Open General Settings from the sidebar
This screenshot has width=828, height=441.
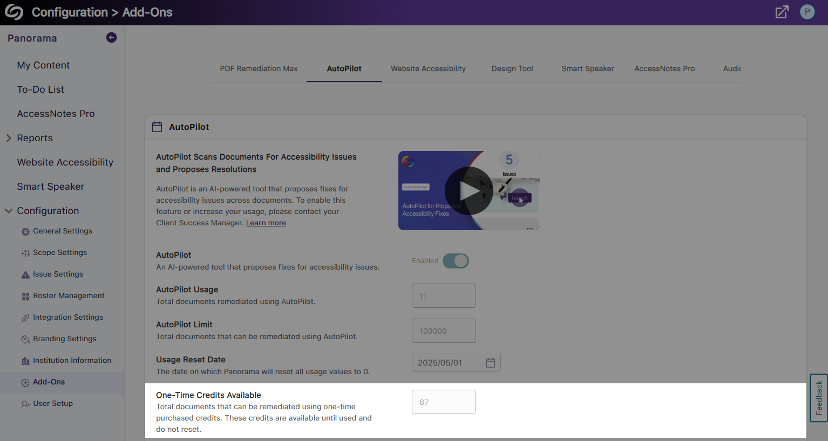click(25, 231)
